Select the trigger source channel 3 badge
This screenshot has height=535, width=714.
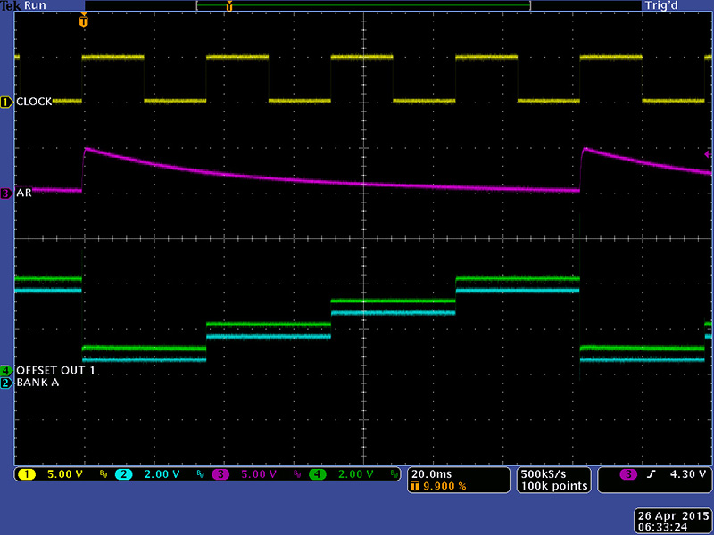pos(629,474)
